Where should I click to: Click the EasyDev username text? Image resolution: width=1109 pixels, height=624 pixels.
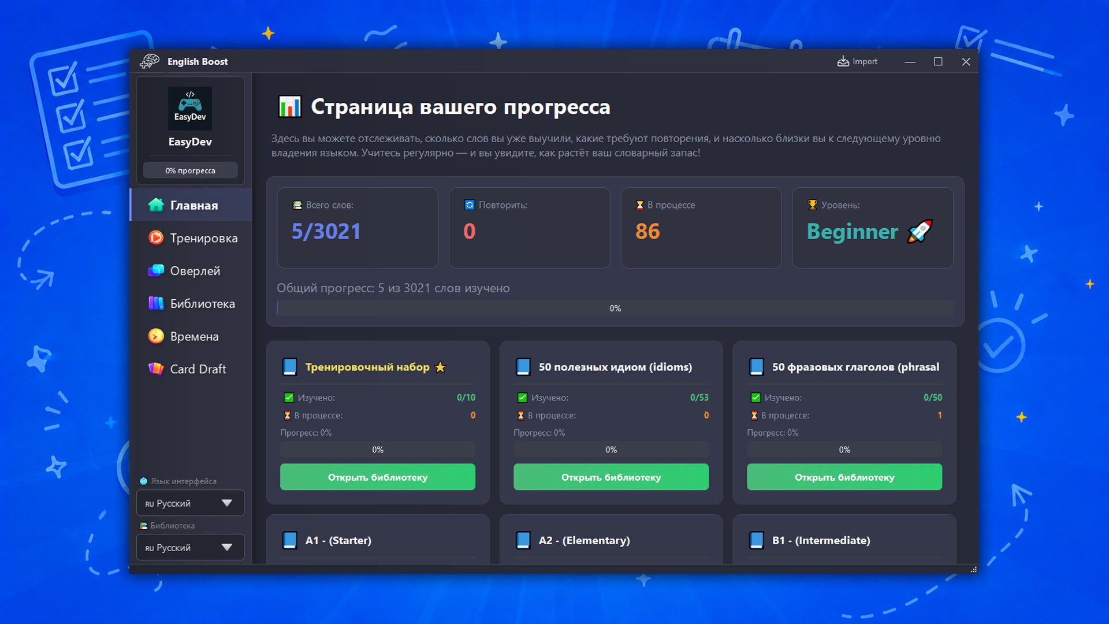(x=190, y=142)
